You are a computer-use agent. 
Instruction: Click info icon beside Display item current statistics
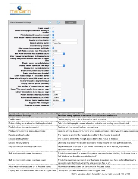tap(50, 68)
